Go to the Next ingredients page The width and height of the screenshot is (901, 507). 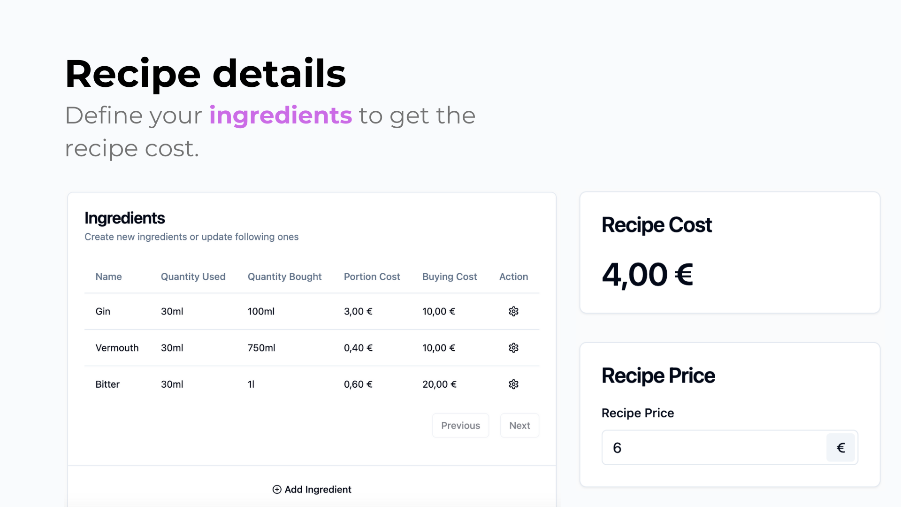point(519,425)
